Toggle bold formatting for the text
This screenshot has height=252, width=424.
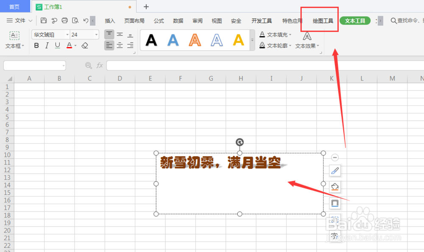click(x=36, y=45)
